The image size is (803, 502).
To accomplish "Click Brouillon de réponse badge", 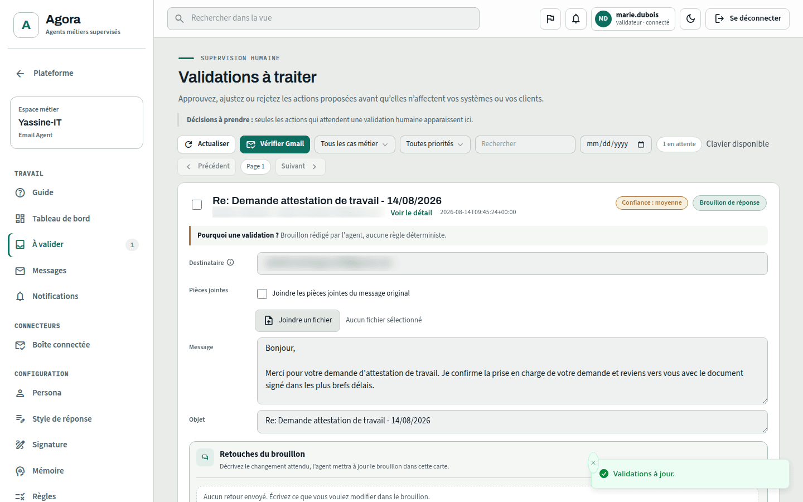I will 729,203.
